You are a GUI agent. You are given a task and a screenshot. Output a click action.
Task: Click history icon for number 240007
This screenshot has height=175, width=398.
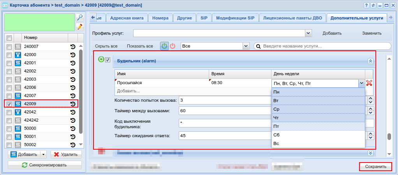coord(73,47)
